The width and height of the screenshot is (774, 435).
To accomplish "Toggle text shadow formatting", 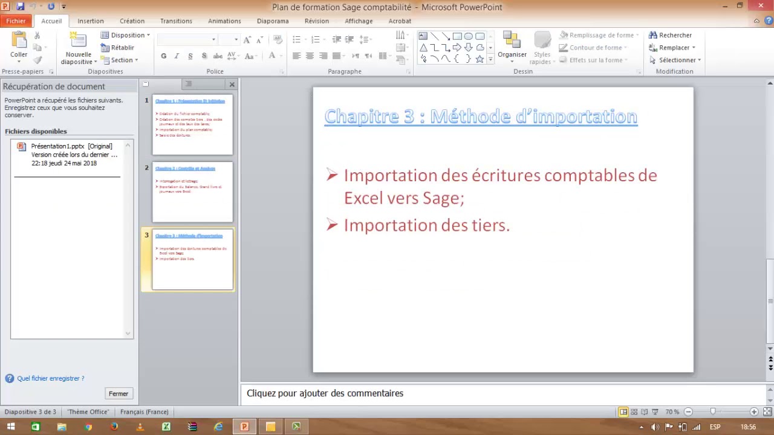I will click(x=204, y=56).
